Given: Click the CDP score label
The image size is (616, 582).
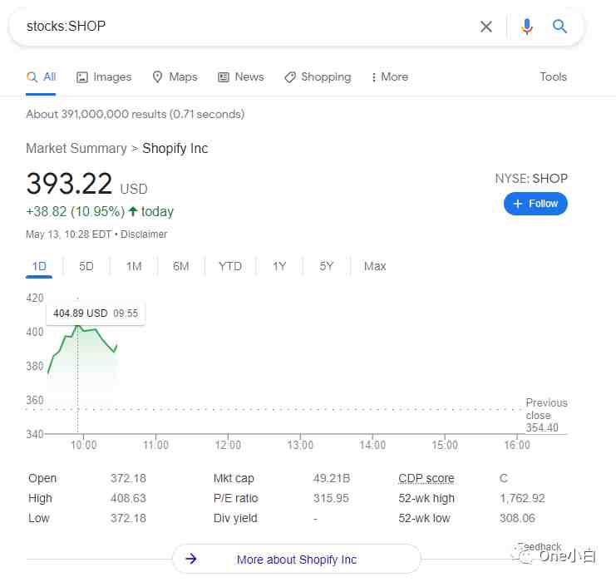Looking at the screenshot, I should tap(426, 478).
